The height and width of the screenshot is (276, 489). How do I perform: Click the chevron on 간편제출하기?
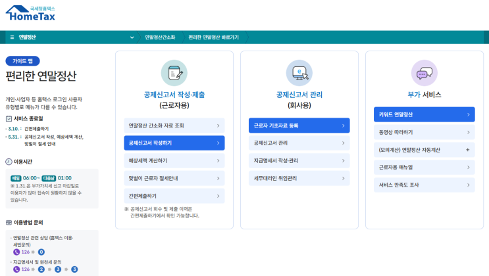pos(219,196)
